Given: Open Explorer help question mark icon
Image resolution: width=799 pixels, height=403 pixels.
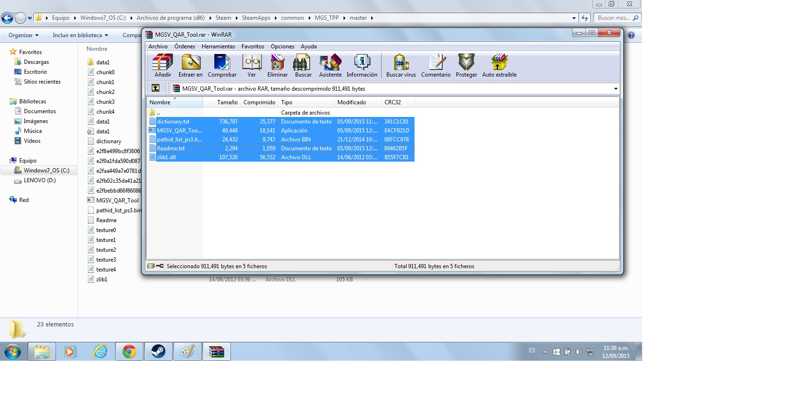Looking at the screenshot, I should (x=631, y=35).
